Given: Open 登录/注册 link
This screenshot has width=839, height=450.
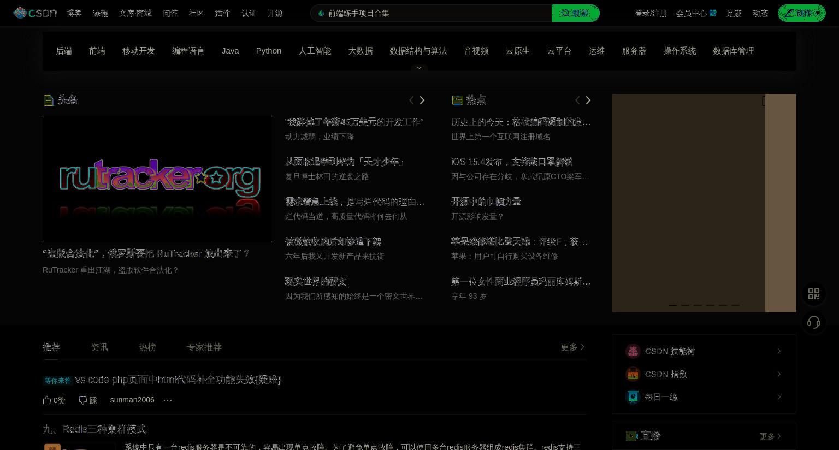Looking at the screenshot, I should [x=651, y=13].
